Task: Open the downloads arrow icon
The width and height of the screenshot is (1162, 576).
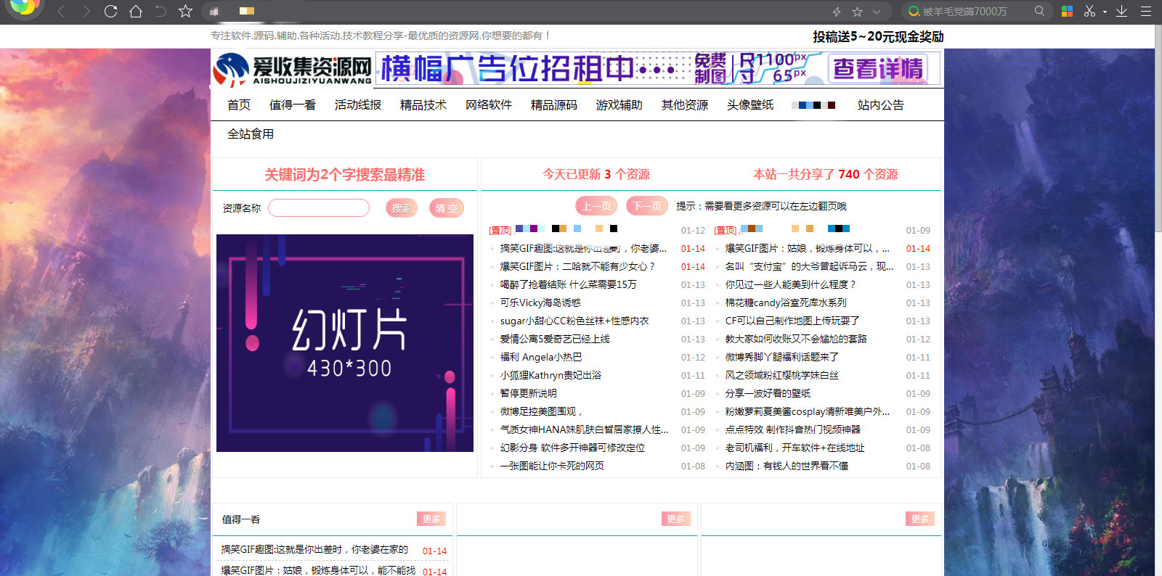Action: tap(1122, 11)
